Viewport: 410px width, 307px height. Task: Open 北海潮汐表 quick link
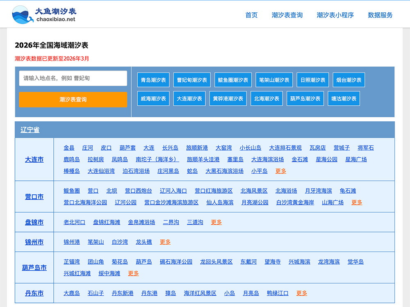(x=266, y=99)
